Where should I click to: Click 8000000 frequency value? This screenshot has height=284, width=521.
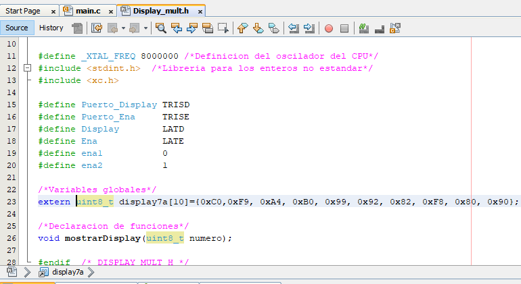[160, 57]
